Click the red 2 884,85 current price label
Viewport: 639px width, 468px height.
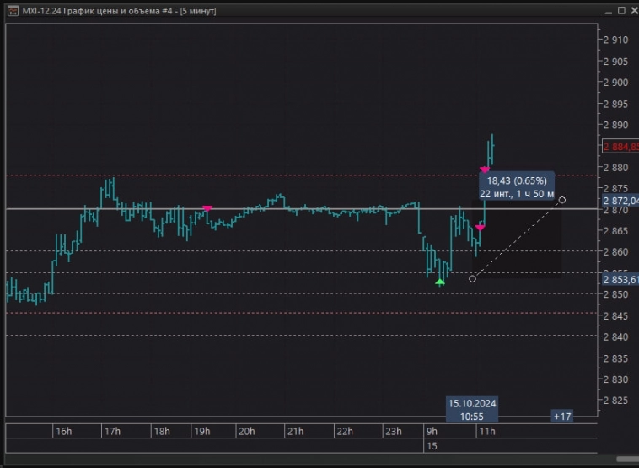(x=620, y=146)
